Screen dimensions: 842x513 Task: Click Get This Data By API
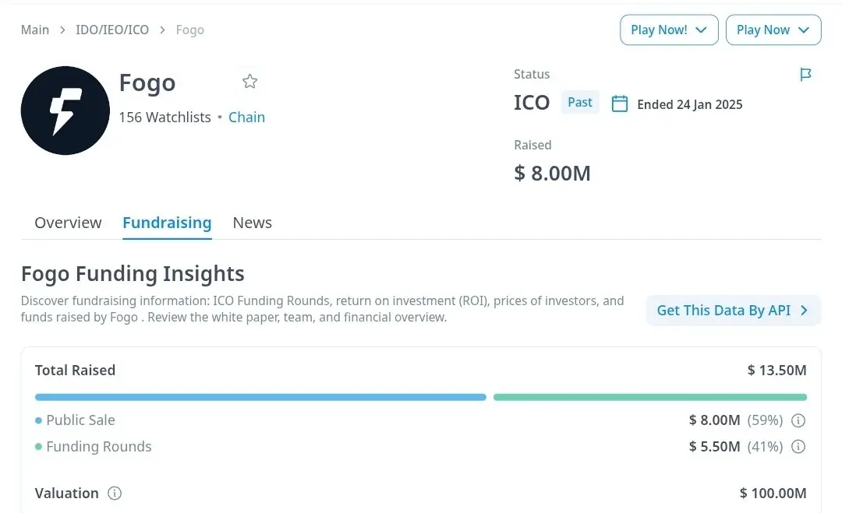[734, 311]
